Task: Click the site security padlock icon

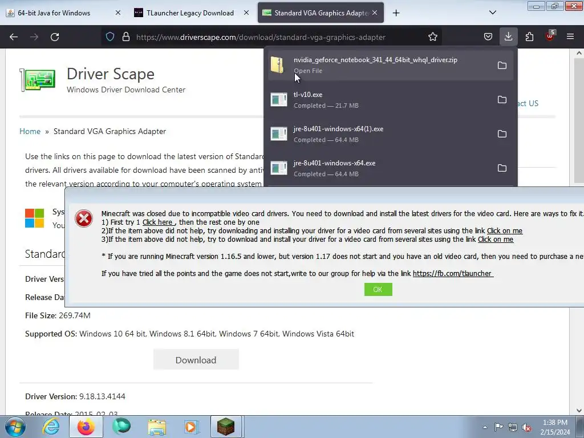Action: pyautogui.click(x=126, y=37)
